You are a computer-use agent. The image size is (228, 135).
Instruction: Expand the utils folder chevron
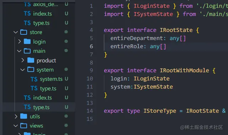coord(16,116)
